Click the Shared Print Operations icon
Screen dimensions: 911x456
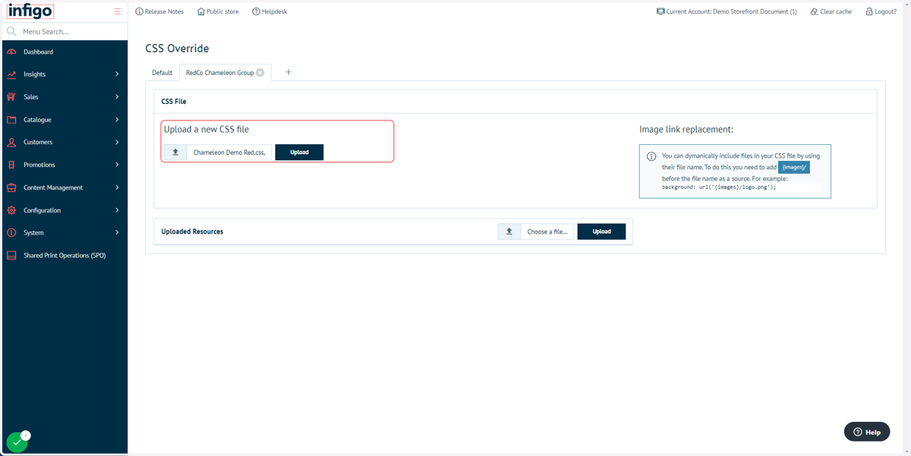click(x=11, y=256)
